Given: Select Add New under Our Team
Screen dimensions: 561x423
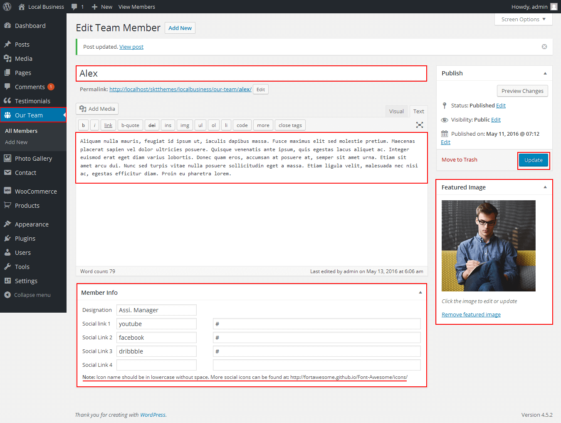Looking at the screenshot, I should [16, 142].
